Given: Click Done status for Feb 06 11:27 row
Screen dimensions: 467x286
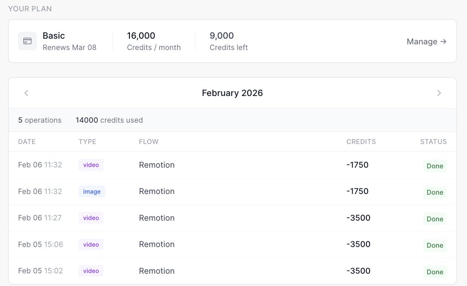Looking at the screenshot, I should (435, 219).
